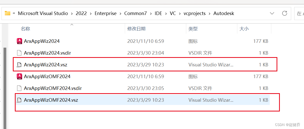304x129 pixels.
Task: Select the file name ArxAppWizOMF2024.vsz
Action: coord(51,100)
